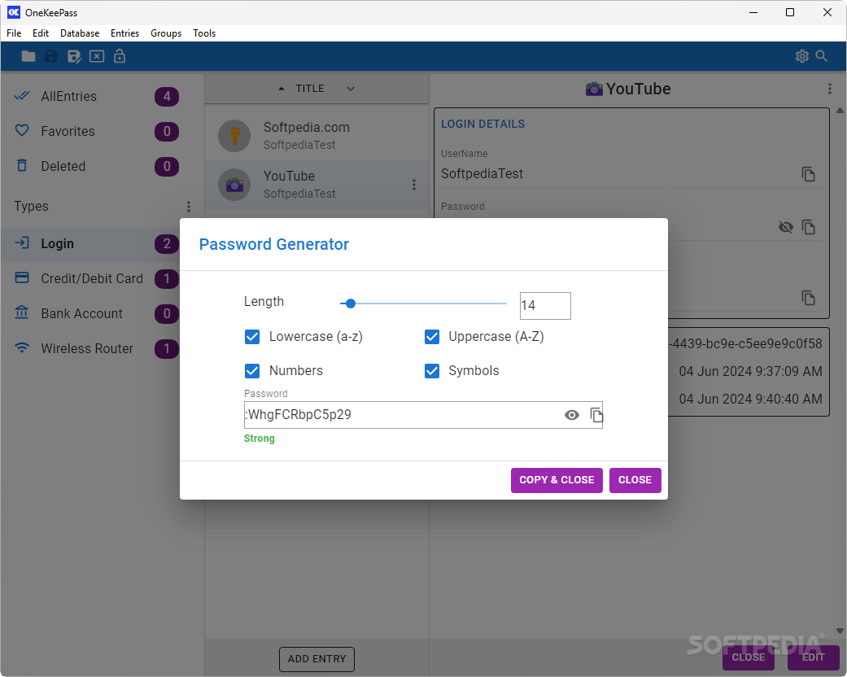Open the YouTube details panel options menu
Viewport: 847px width, 677px height.
pyautogui.click(x=830, y=89)
